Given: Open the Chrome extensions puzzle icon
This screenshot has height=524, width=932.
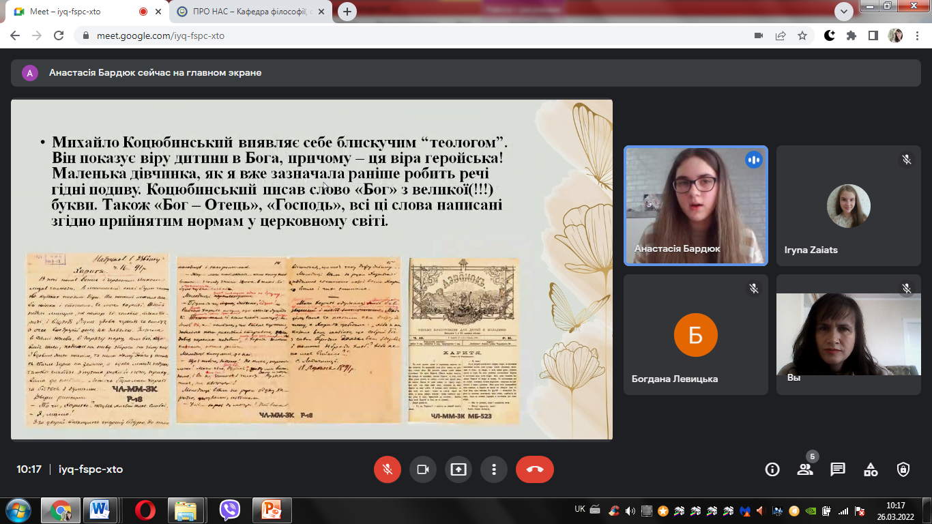Looking at the screenshot, I should tap(851, 35).
